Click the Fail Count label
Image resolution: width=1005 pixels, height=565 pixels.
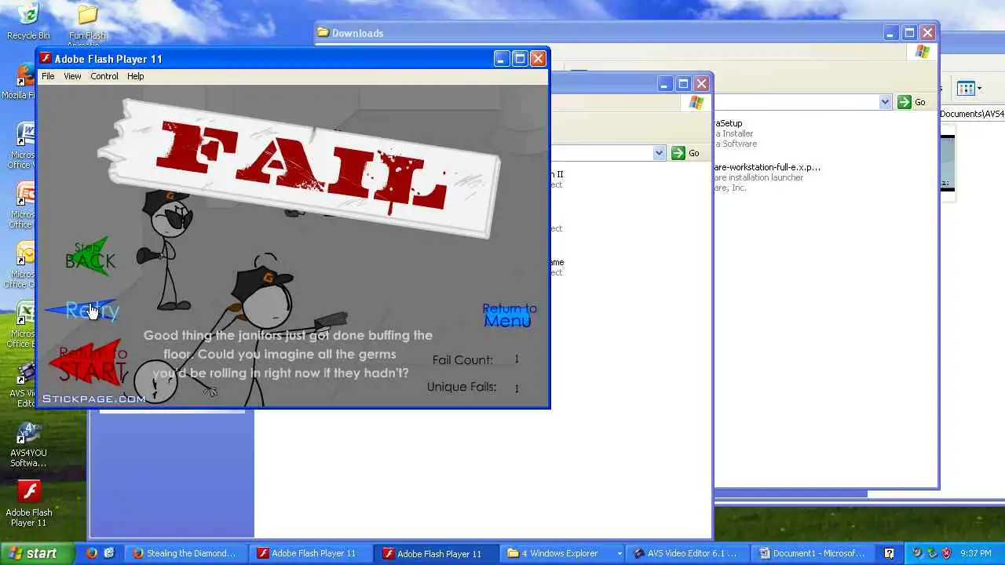pos(462,360)
